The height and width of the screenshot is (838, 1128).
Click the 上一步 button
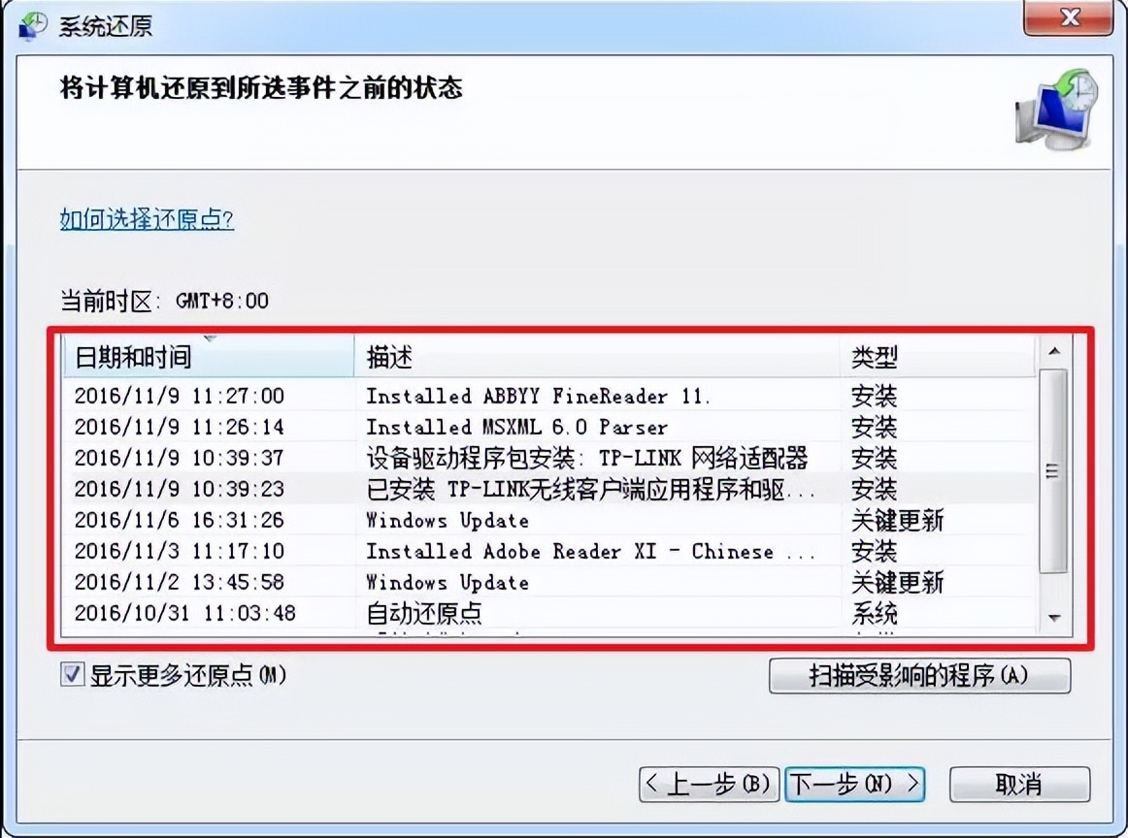[708, 784]
